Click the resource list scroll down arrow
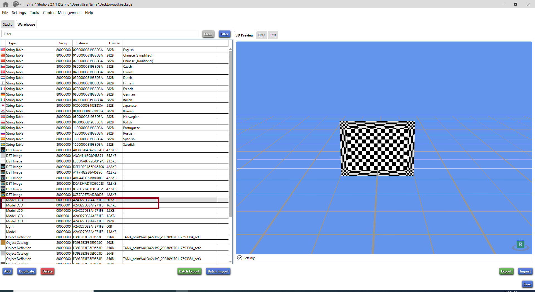The width and height of the screenshot is (535, 292). (230, 261)
